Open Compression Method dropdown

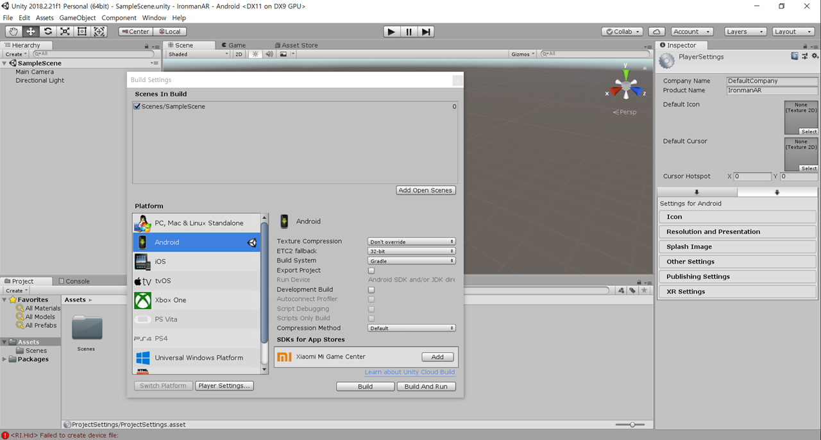click(x=411, y=328)
